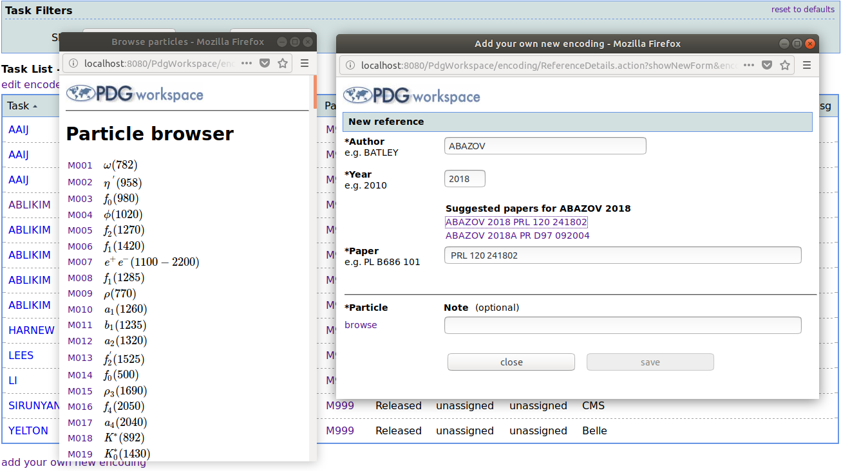
Task: Select suggested paper ABAZOV 2018 PRL 120 241802
Action: (516, 222)
